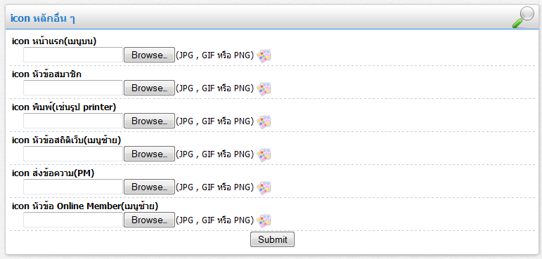Viewport: 542px width, 259px height.
Task: Browse a file for icon หัวข้อสถิติเว็บ
Action: pos(149,154)
